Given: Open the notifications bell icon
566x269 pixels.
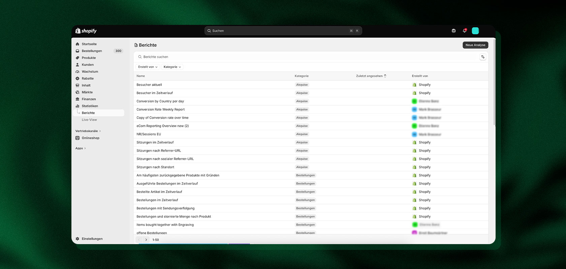Looking at the screenshot, I should coord(464,31).
